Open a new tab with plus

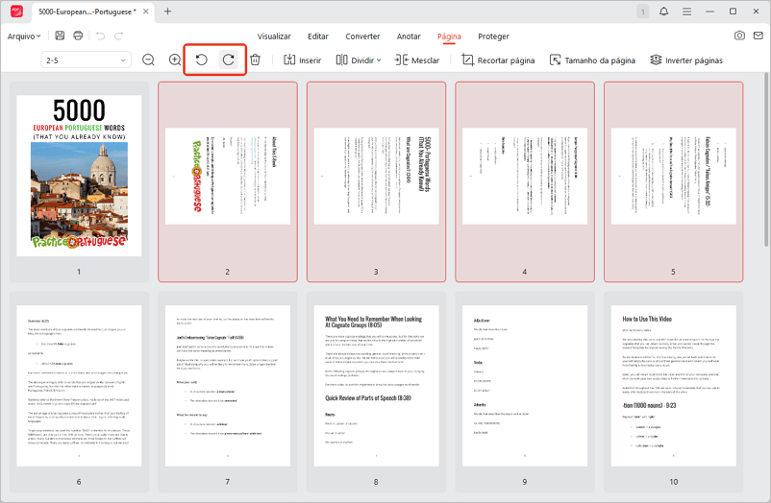(167, 12)
